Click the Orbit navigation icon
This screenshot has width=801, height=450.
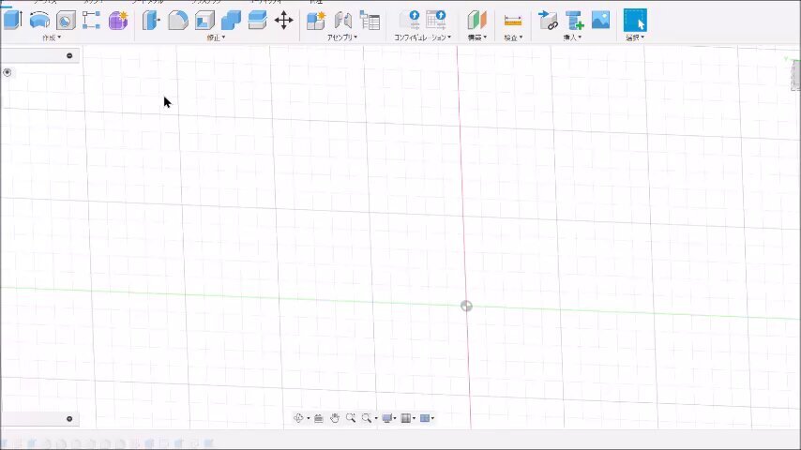point(298,418)
